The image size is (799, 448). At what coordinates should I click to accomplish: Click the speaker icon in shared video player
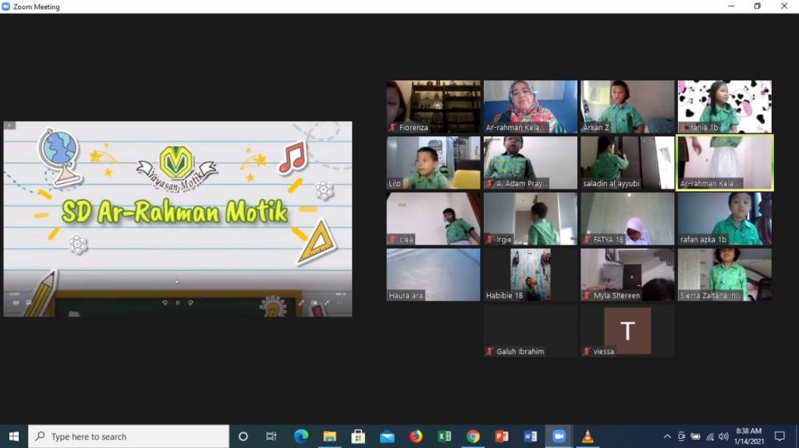pyautogui.click(x=16, y=302)
